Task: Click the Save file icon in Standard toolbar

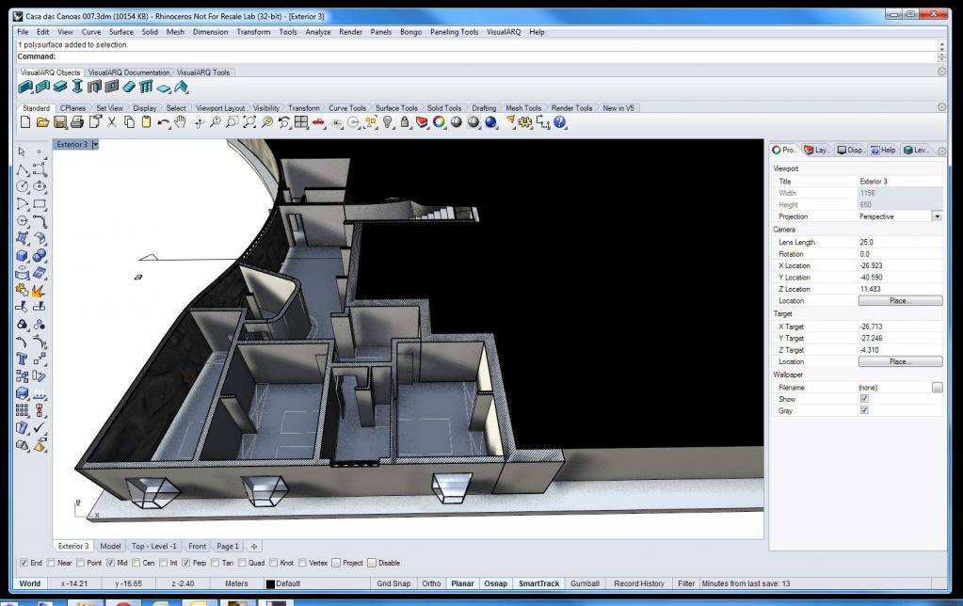Action: click(x=60, y=122)
